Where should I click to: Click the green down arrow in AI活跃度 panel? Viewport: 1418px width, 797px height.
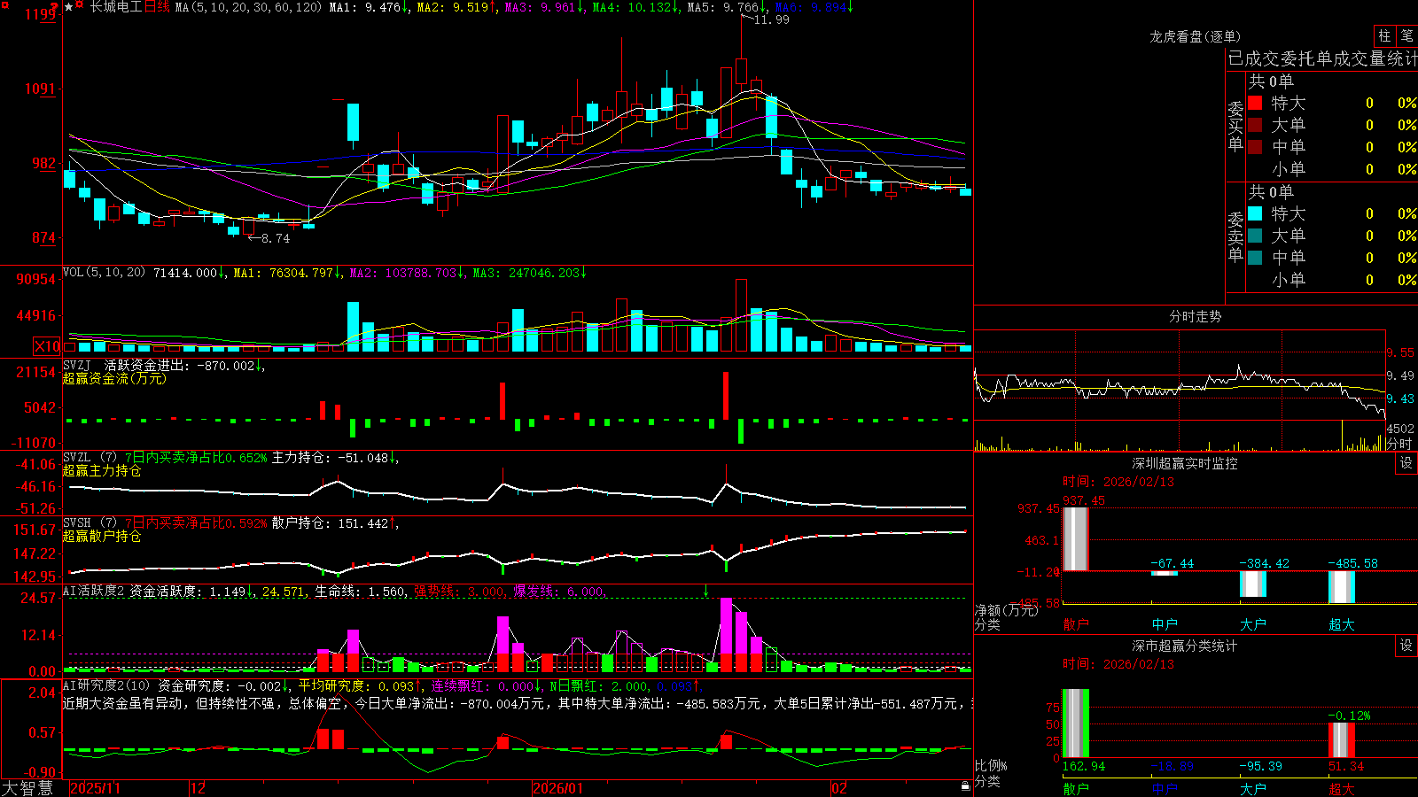pyautogui.click(x=706, y=591)
